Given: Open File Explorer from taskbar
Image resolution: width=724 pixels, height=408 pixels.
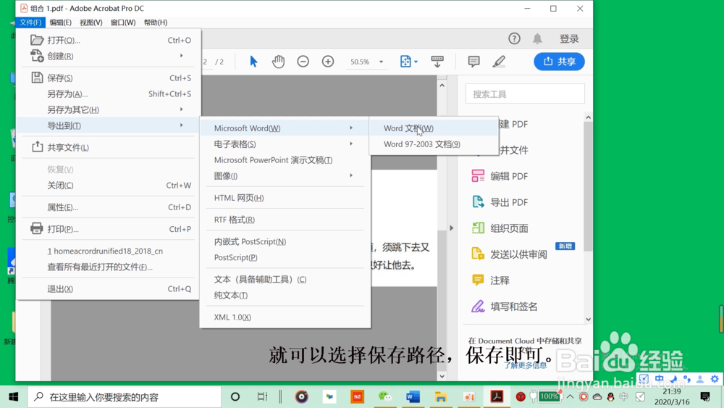Looking at the screenshot, I should [x=440, y=397].
